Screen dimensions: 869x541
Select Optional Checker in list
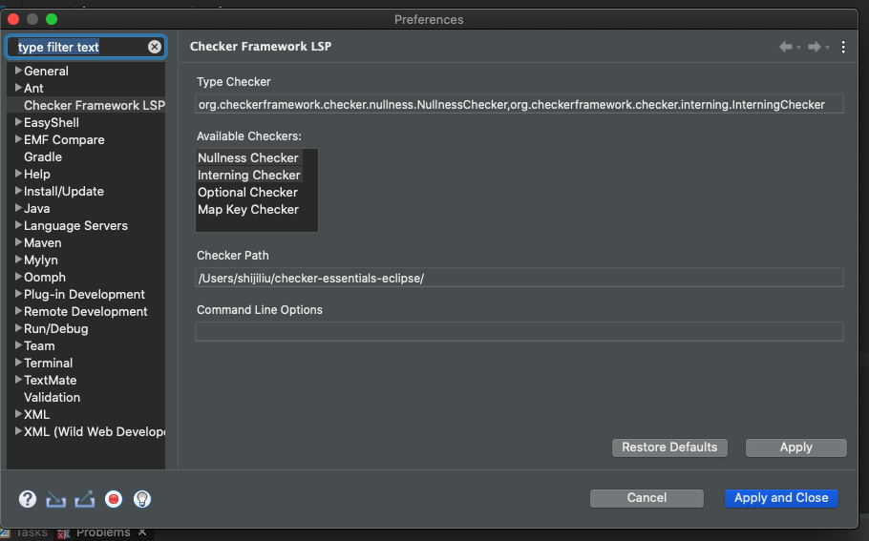pyautogui.click(x=247, y=192)
